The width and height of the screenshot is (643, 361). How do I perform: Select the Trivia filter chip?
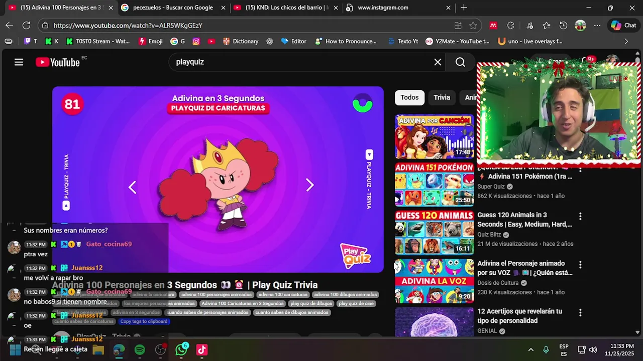(442, 97)
